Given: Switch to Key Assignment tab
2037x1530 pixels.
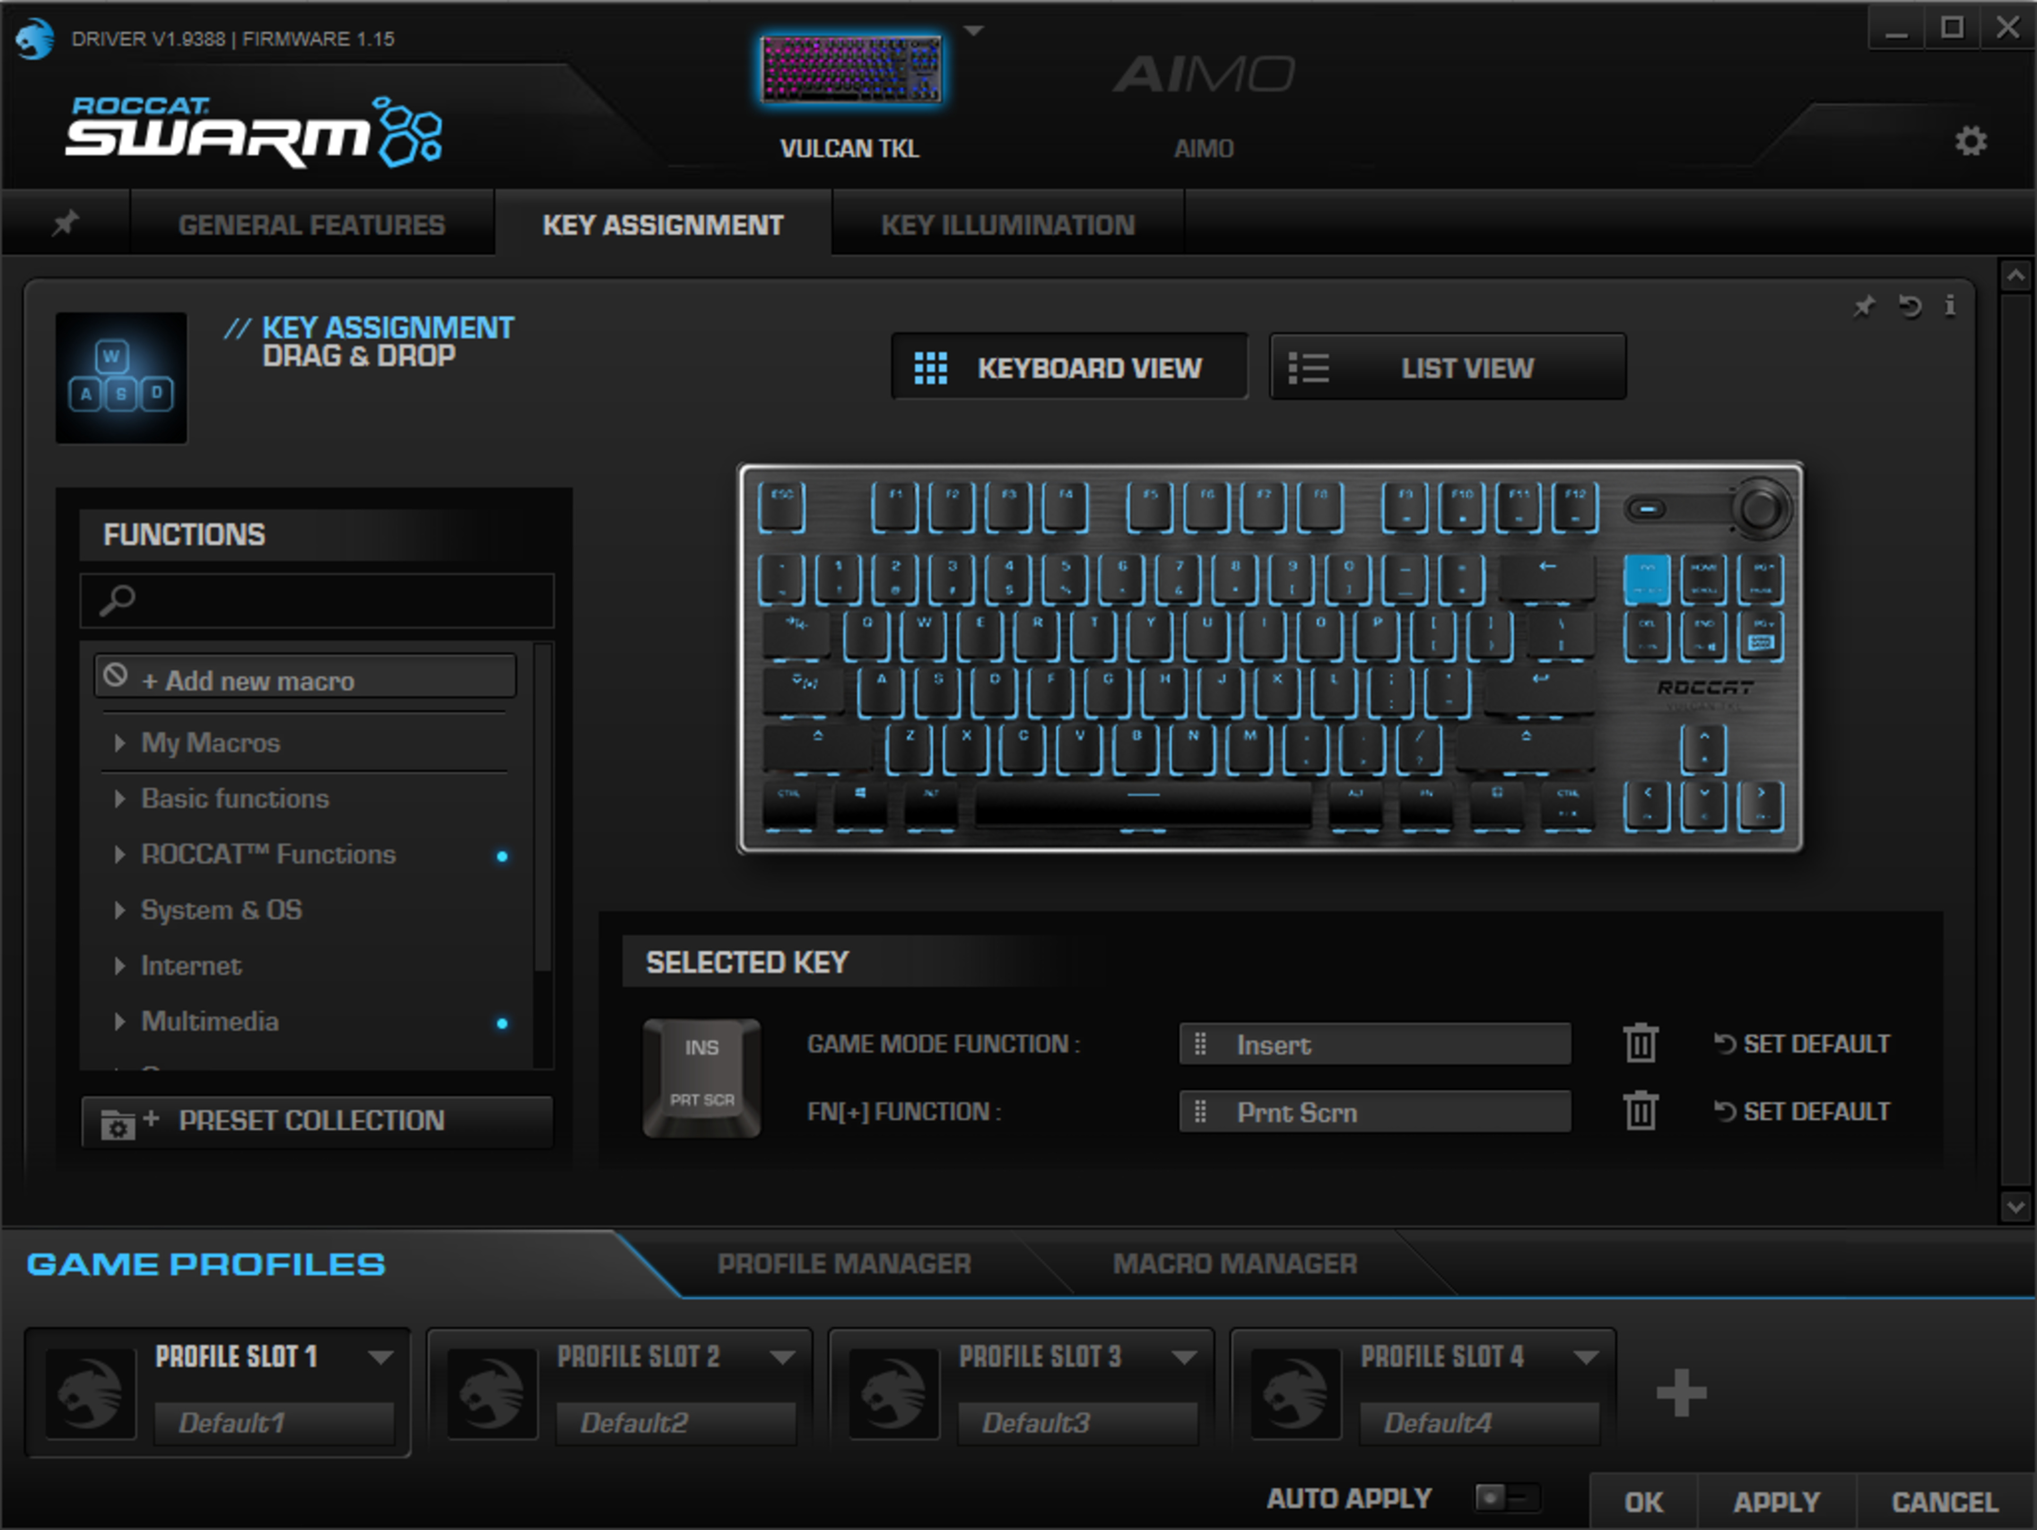Looking at the screenshot, I should (x=662, y=225).
